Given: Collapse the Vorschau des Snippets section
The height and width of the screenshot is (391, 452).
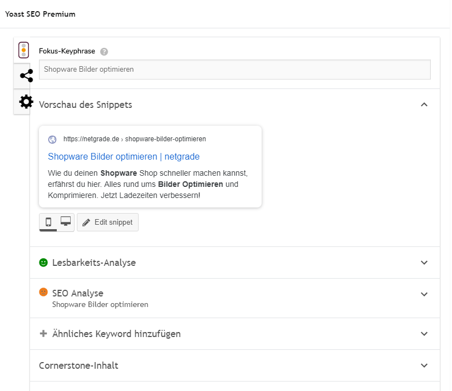Looking at the screenshot, I should tap(424, 105).
